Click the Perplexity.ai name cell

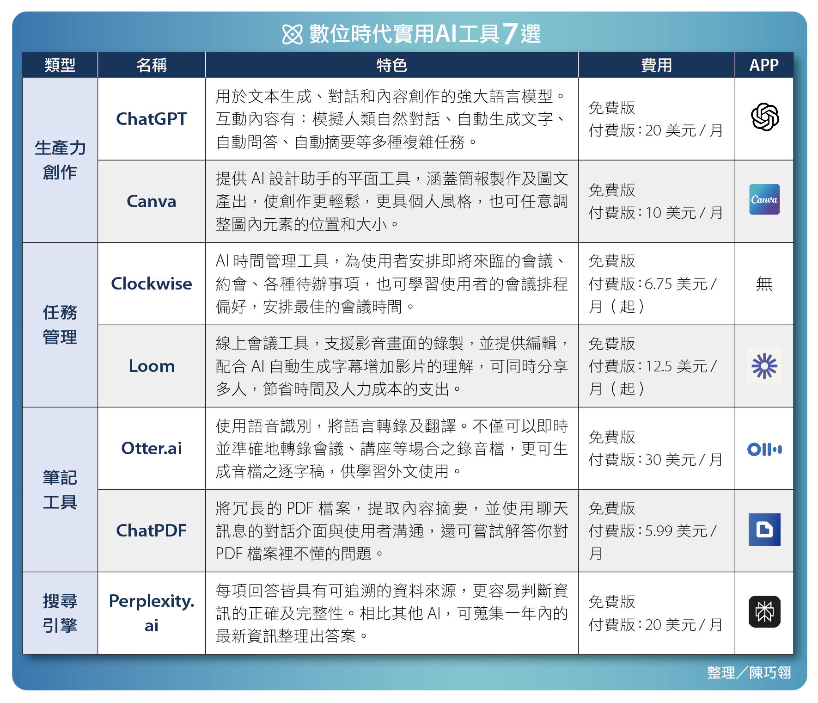pyautogui.click(x=152, y=613)
